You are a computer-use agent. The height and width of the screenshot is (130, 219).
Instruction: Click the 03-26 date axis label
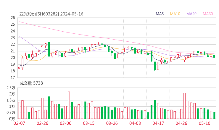(x=112, y=123)
